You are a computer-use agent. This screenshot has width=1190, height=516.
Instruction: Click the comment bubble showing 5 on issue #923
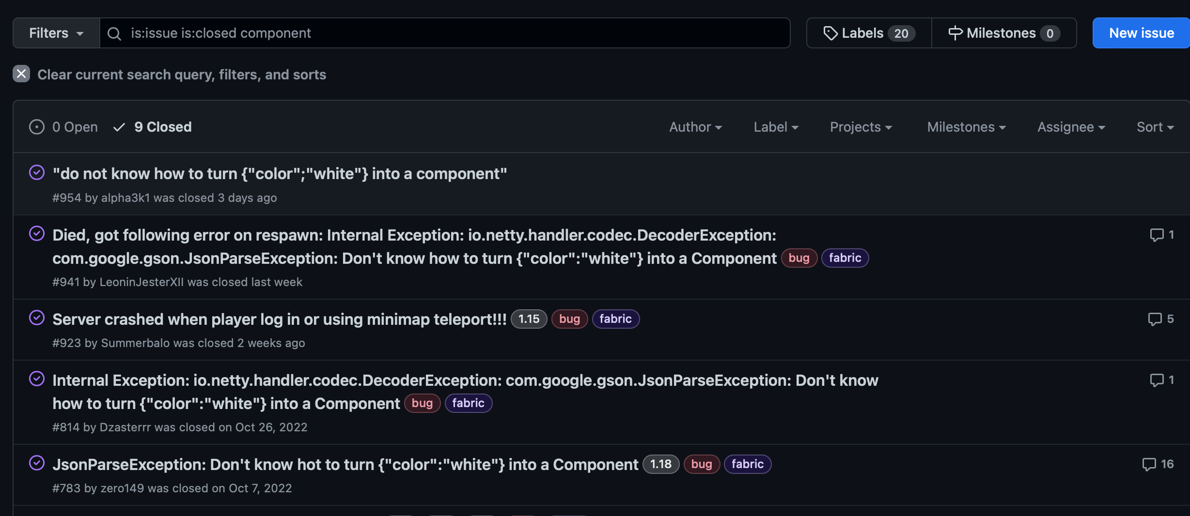[1156, 319]
